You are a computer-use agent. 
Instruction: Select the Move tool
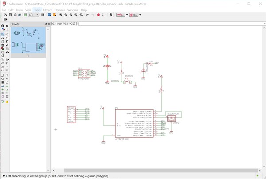tap(7, 34)
